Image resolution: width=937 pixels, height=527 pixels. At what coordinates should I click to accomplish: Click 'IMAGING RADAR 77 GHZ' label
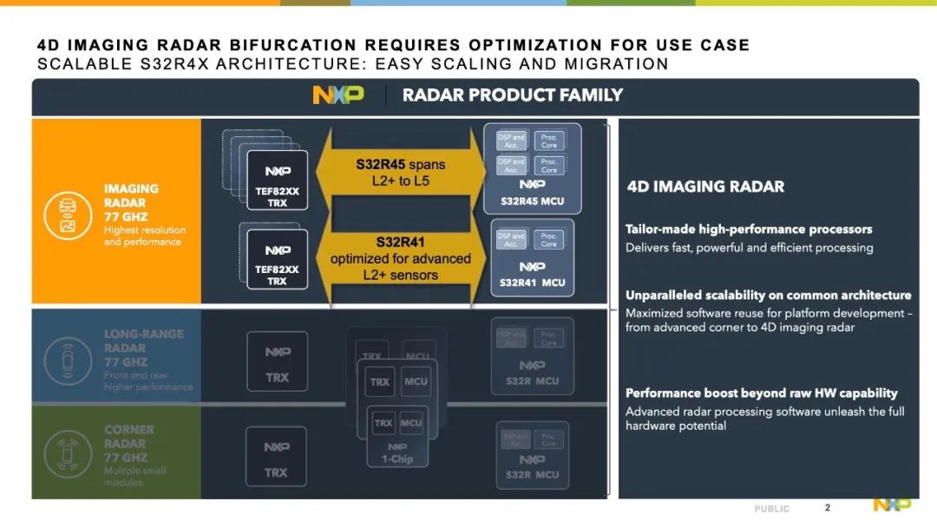click(132, 202)
